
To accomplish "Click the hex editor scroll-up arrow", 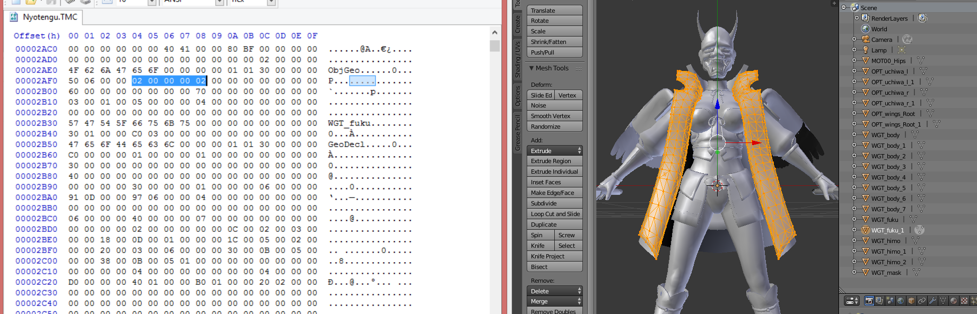I will pyautogui.click(x=494, y=32).
